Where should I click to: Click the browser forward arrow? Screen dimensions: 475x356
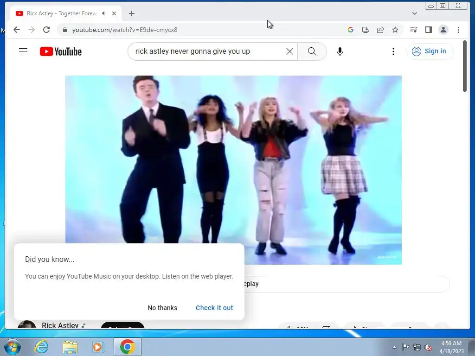coord(32,30)
